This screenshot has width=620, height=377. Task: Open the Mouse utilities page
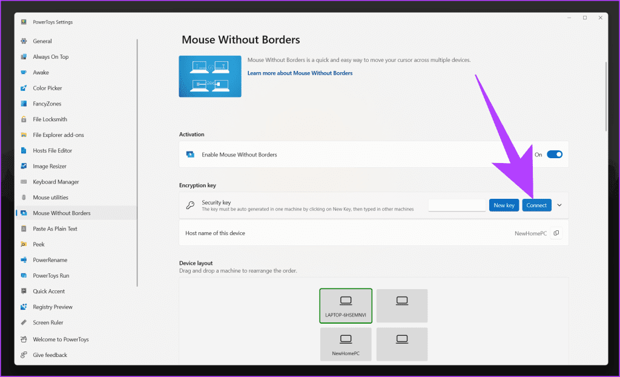tap(77, 198)
